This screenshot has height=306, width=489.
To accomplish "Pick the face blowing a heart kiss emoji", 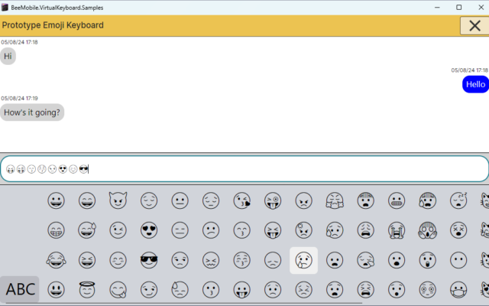I will [x=242, y=200].
